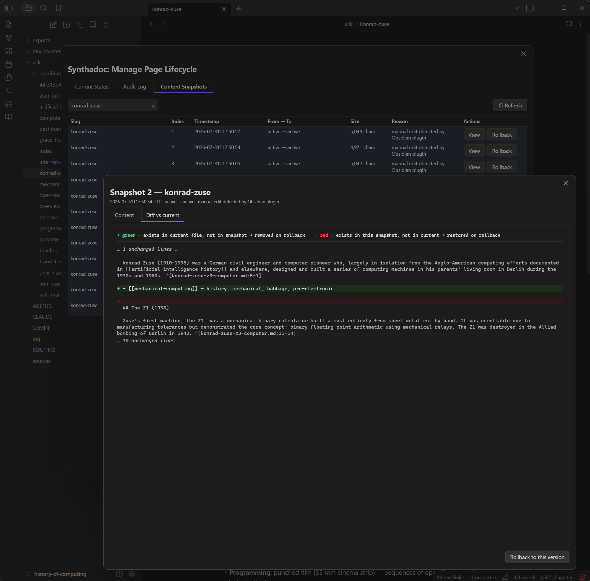
Task: Clear the konrad-zuse filter text
Action: point(153,106)
